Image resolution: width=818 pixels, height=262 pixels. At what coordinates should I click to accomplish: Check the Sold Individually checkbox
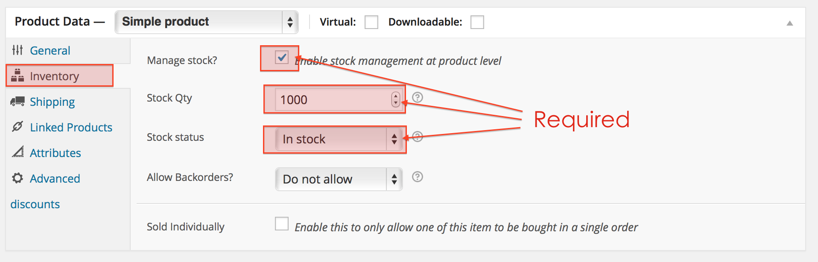tap(282, 224)
